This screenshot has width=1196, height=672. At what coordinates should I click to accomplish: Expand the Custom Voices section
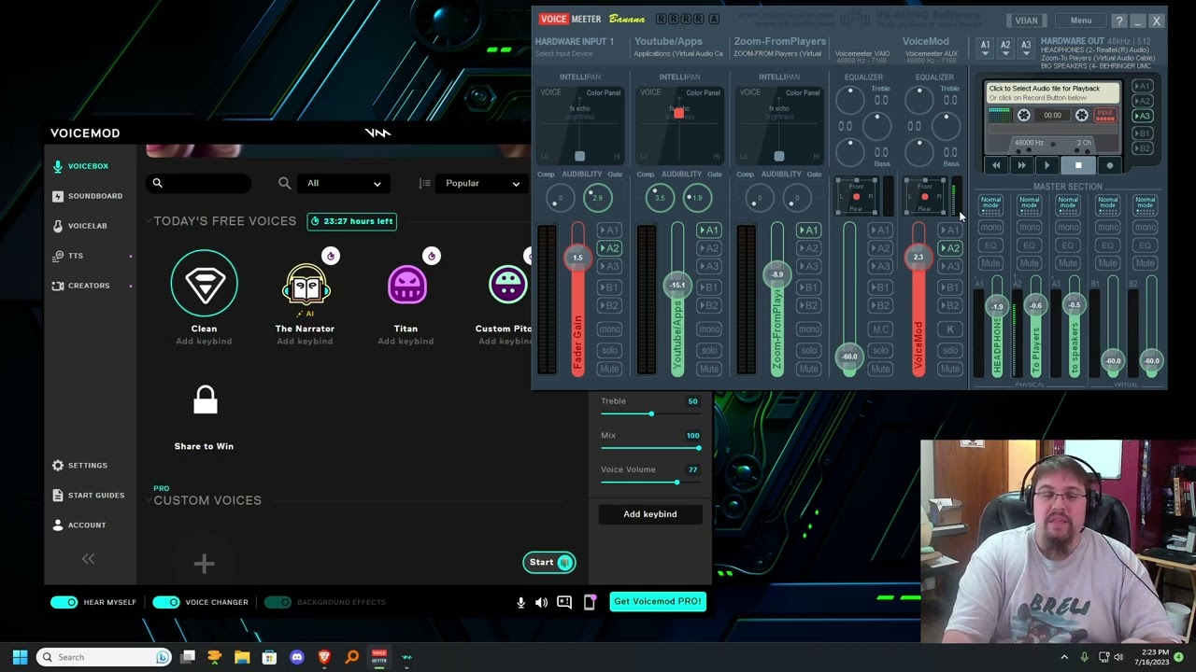tap(148, 501)
